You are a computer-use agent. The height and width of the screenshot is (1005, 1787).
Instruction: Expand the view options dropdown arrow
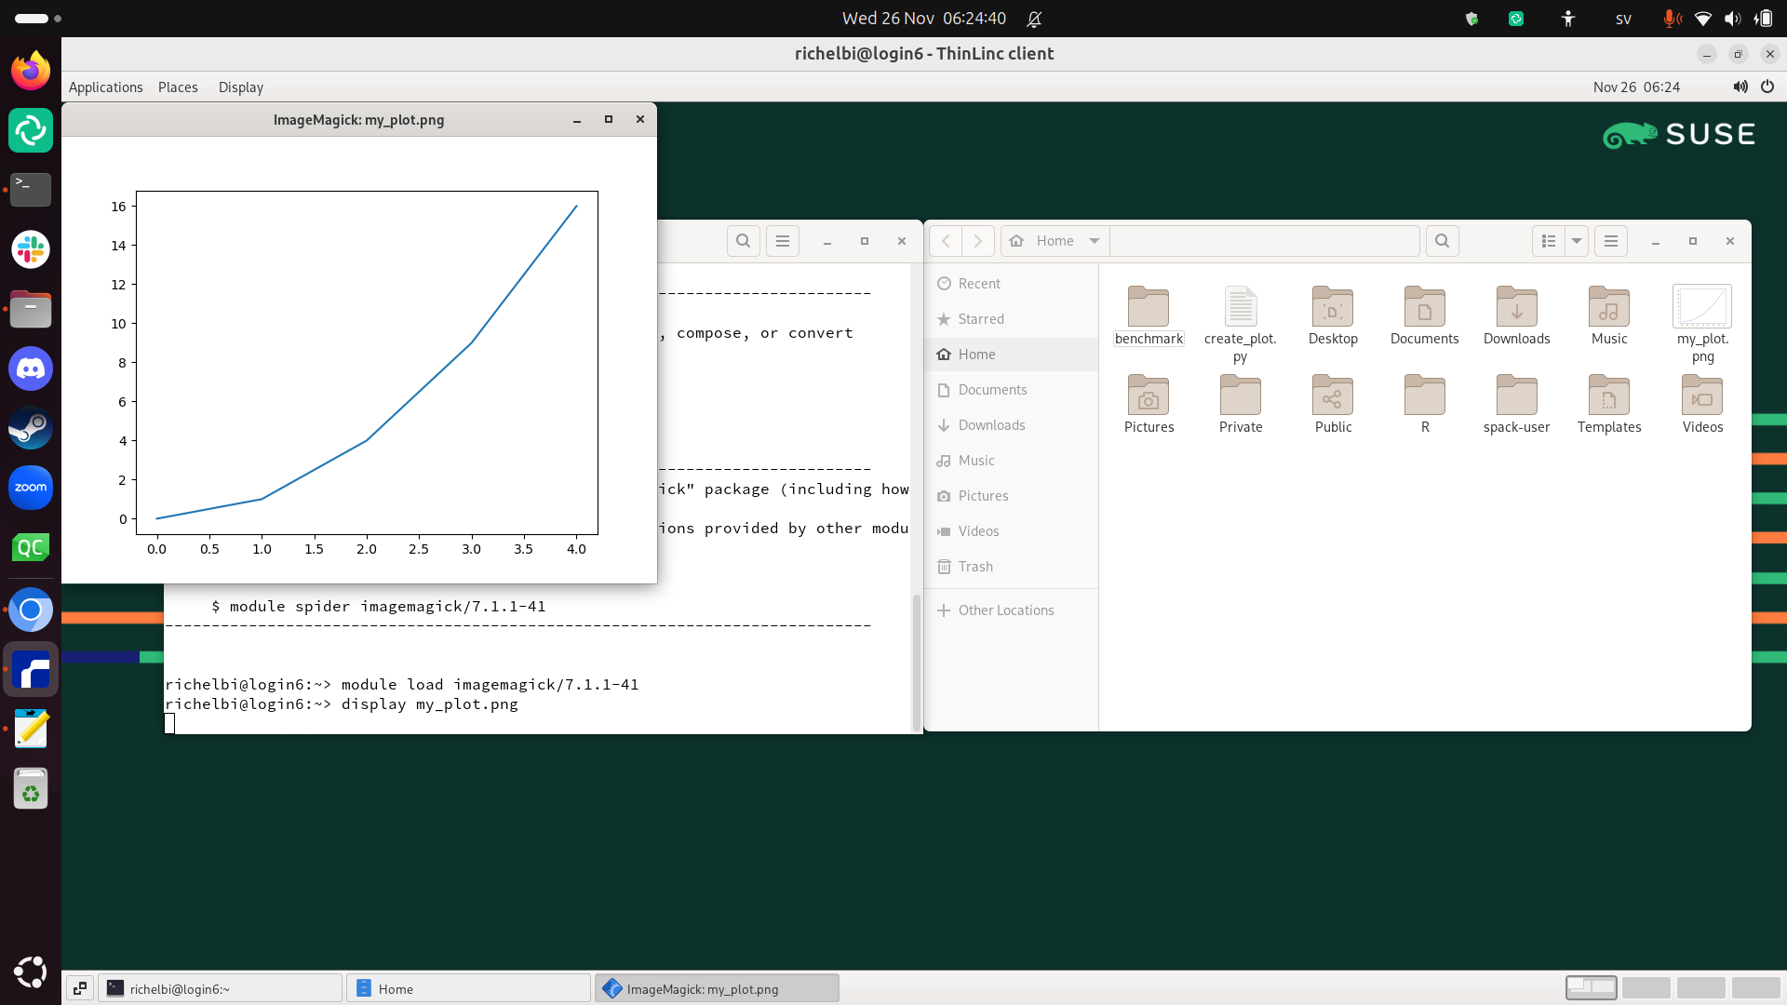[x=1577, y=241]
